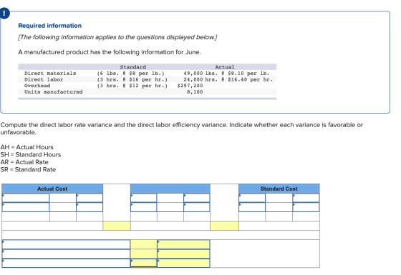Click yellow cell right of Actual Cost total
The height and width of the screenshot is (275, 401).
[117, 226]
